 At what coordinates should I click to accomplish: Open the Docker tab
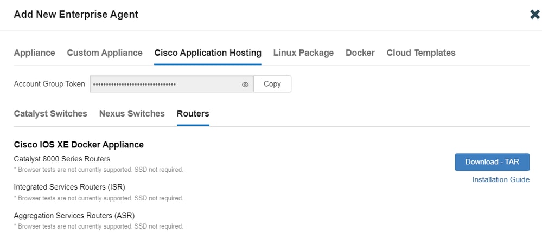(x=360, y=53)
